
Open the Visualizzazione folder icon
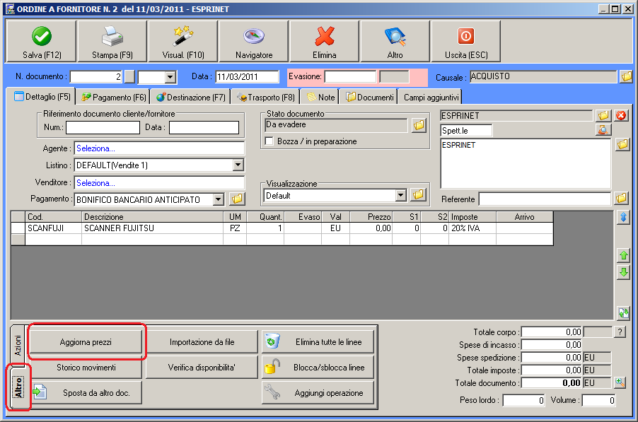pyautogui.click(x=418, y=195)
